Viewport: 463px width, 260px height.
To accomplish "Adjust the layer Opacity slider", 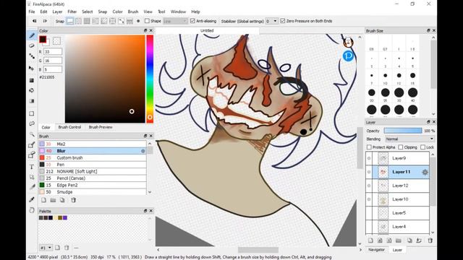I will pos(403,131).
